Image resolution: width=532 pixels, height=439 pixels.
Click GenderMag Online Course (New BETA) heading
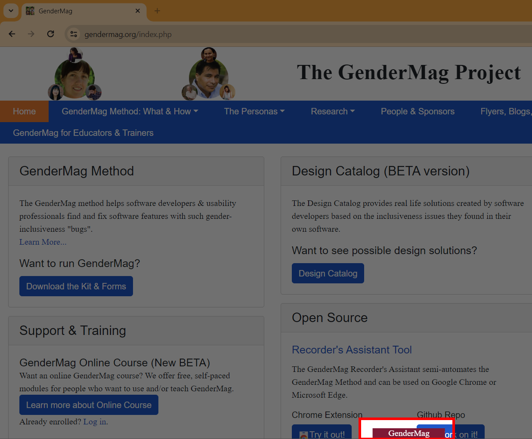(114, 362)
